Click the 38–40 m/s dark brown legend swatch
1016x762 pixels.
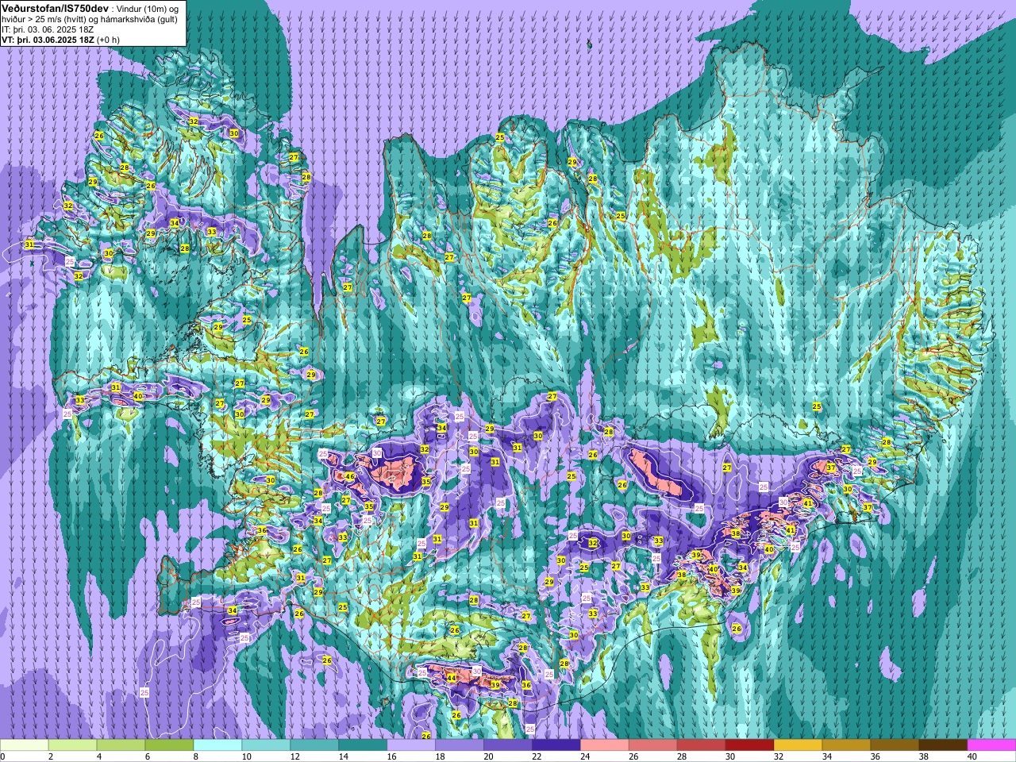(x=944, y=745)
